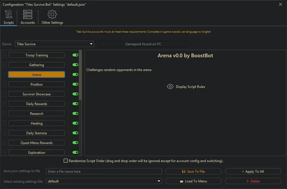Click the Accounts server icon
The height and width of the screenshot is (189, 287).
[x=28, y=14]
